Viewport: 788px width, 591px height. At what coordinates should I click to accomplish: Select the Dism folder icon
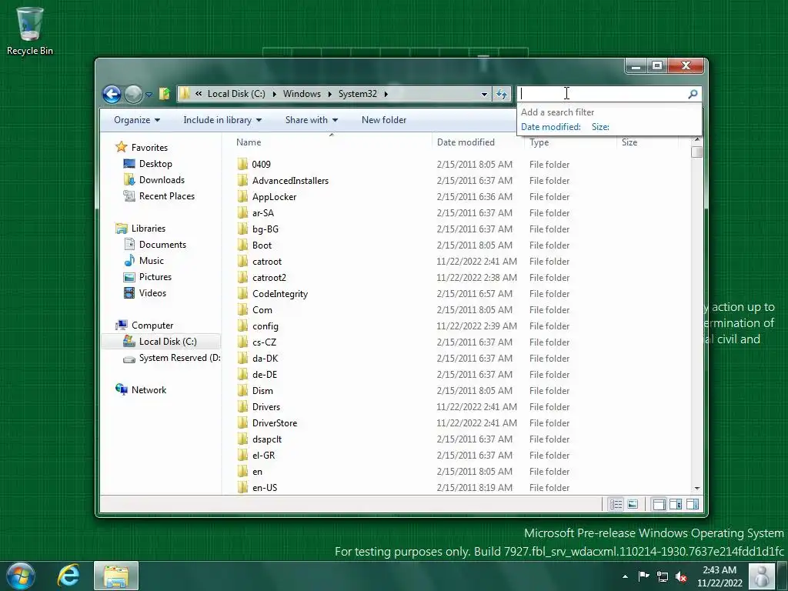click(x=242, y=390)
